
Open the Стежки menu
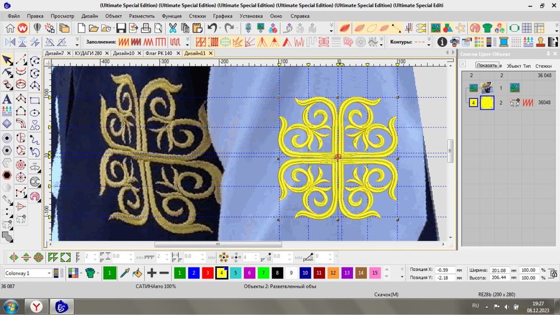click(x=197, y=16)
